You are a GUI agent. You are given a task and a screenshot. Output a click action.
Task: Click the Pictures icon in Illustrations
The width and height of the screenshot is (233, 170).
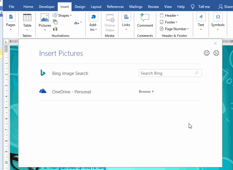(45, 18)
